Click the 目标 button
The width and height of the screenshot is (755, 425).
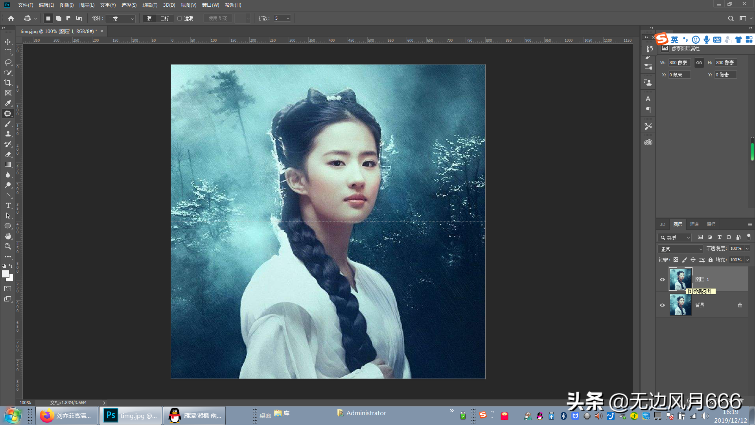pos(165,18)
